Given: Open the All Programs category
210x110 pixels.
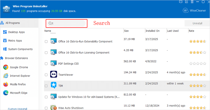Looking at the screenshot, I should click(19, 23).
